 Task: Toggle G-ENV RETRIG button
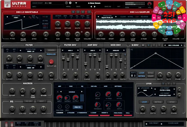click(142, 76)
